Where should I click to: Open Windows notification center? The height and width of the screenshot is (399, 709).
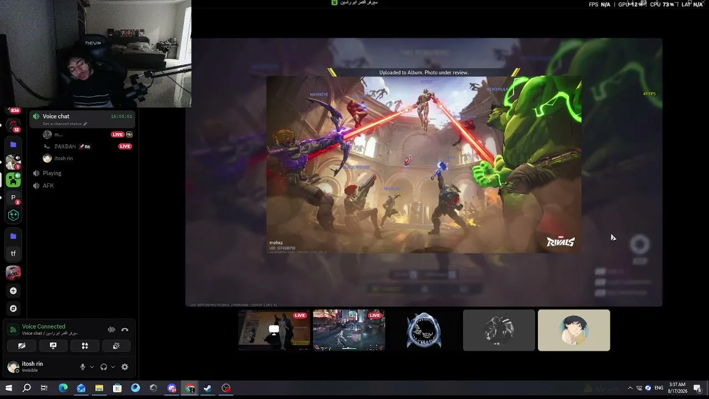[698, 388]
